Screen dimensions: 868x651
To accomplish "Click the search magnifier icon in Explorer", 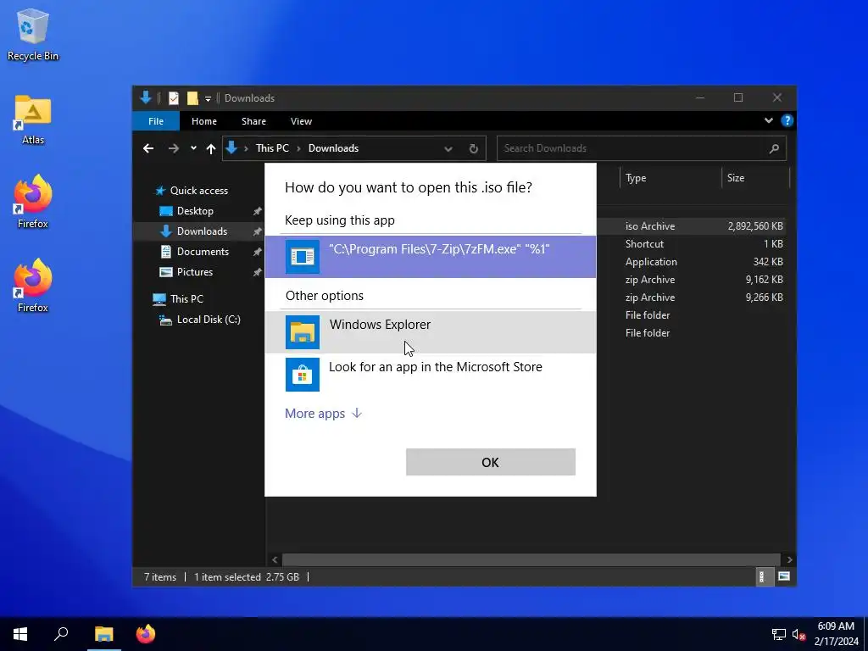I will tap(774, 148).
